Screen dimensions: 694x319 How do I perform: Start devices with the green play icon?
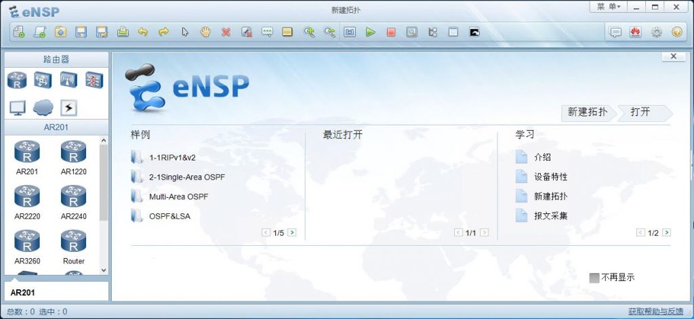point(371,32)
